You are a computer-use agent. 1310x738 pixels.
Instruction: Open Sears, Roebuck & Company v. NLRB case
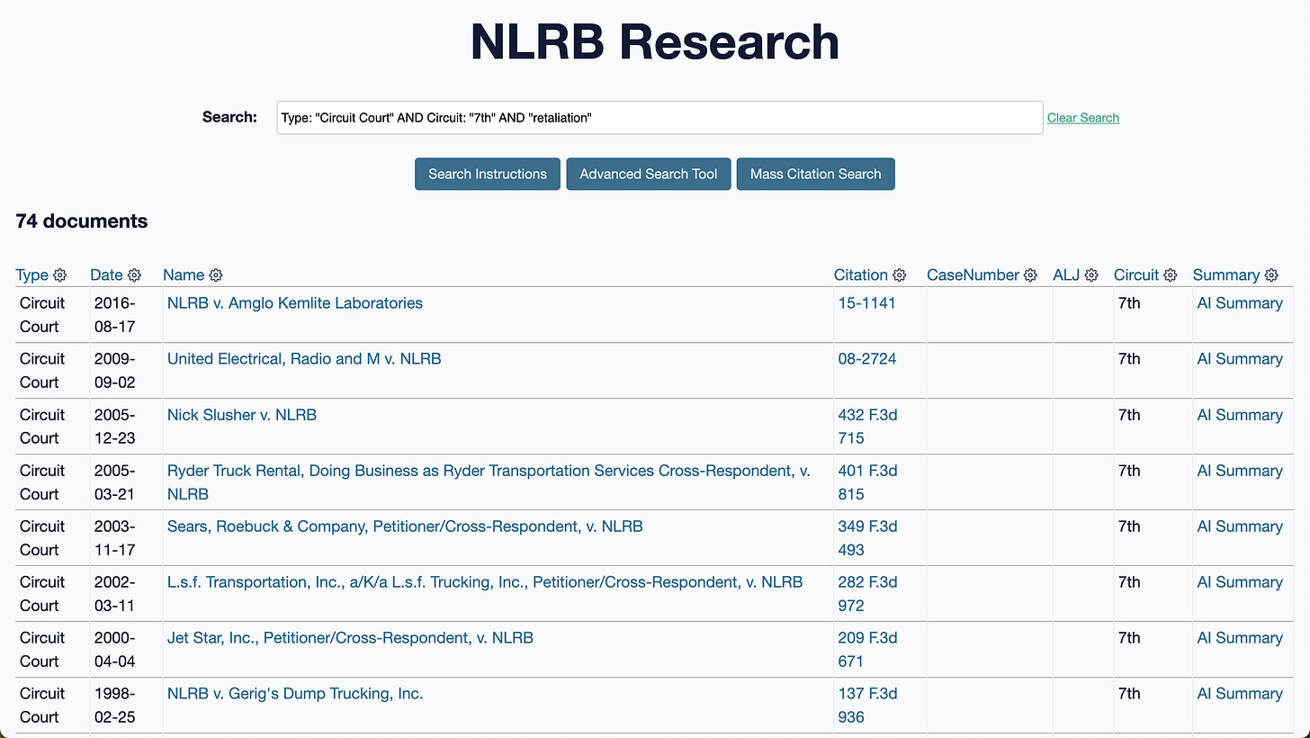405,526
